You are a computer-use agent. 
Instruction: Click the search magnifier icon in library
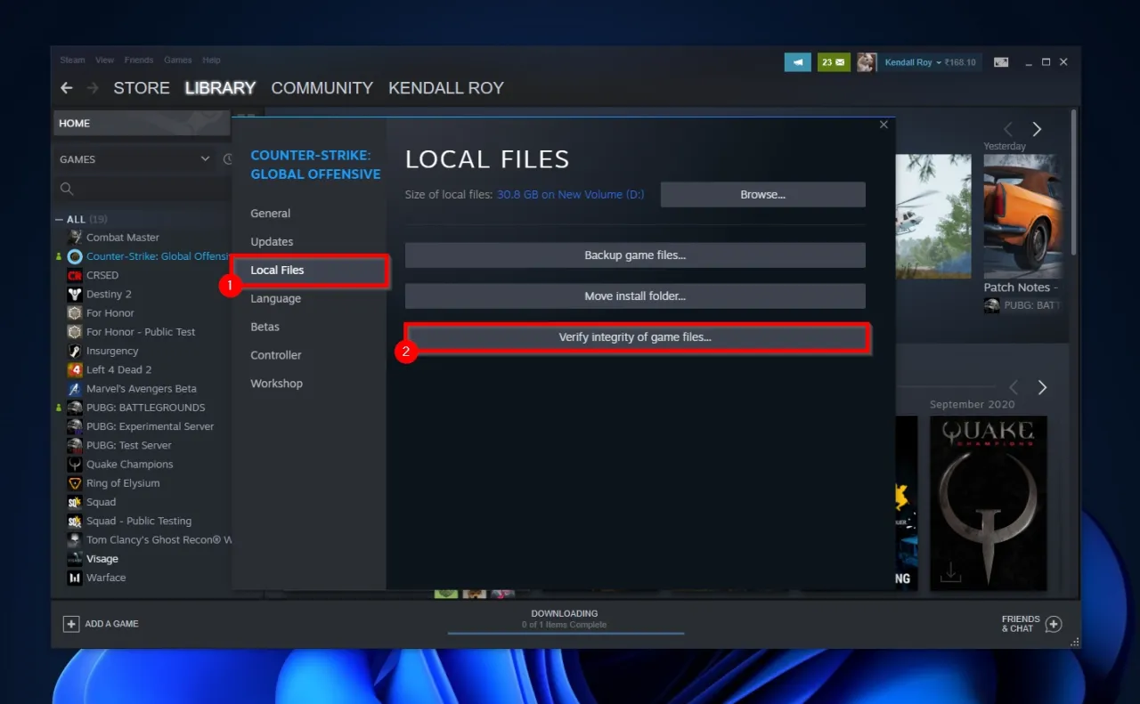click(67, 189)
